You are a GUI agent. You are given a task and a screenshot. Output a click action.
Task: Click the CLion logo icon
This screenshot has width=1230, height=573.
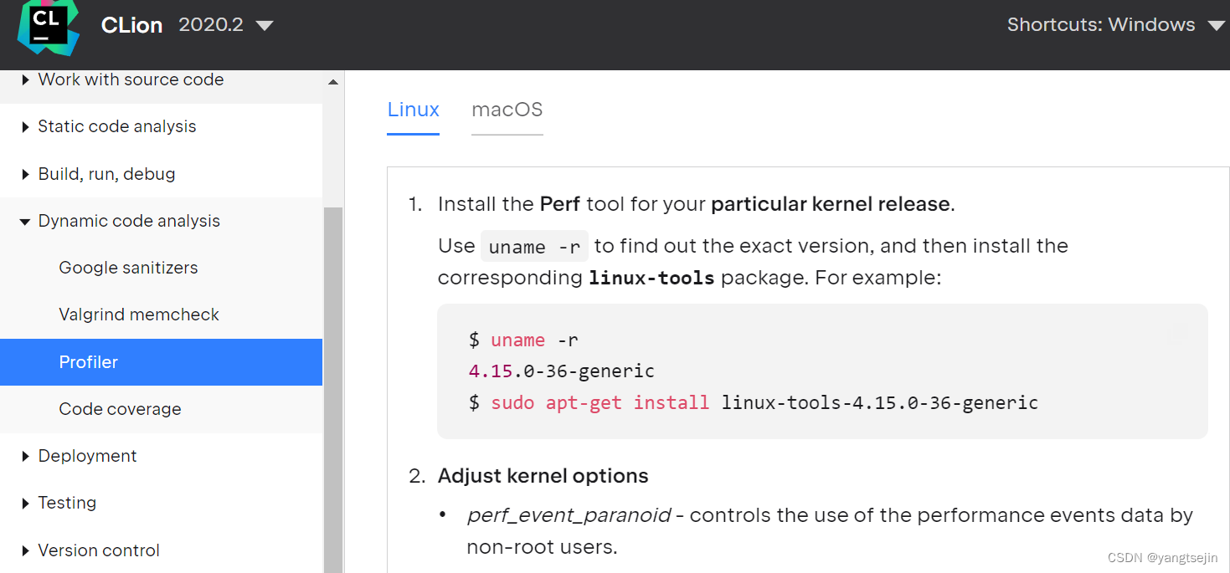(x=48, y=26)
